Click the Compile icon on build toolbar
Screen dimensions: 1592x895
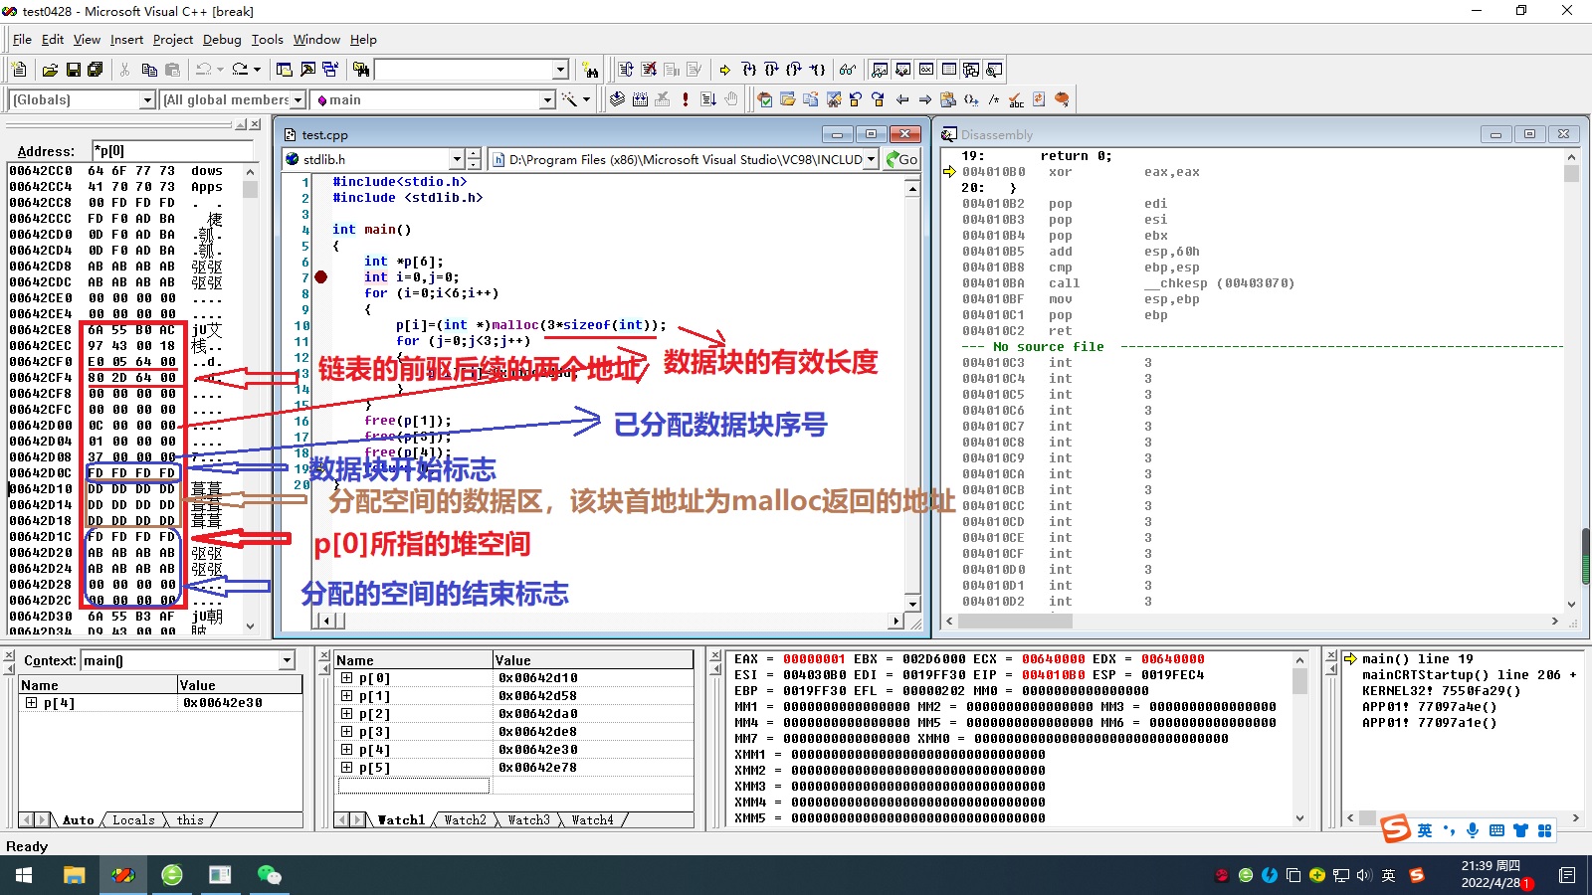(x=617, y=99)
